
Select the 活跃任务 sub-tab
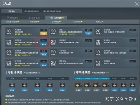pos(56,22)
